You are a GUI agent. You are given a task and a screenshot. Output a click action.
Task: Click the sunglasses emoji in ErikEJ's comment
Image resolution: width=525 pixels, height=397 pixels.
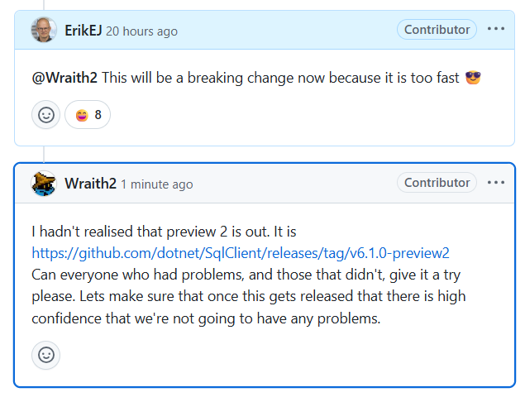(x=474, y=78)
